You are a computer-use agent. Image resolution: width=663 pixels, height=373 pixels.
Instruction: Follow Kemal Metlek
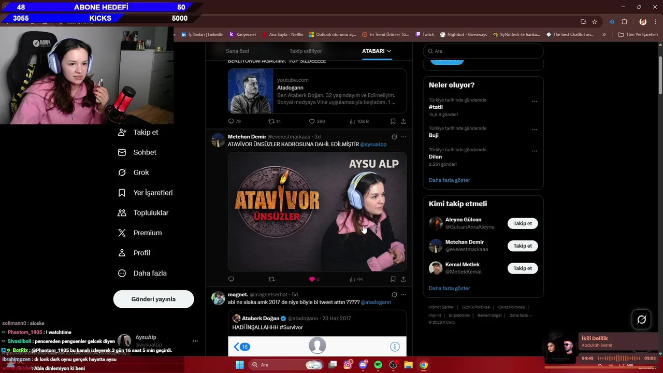tap(523, 268)
